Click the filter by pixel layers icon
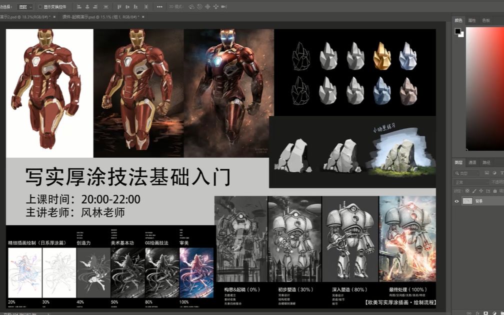This screenshot has height=315, width=504. tap(487, 173)
